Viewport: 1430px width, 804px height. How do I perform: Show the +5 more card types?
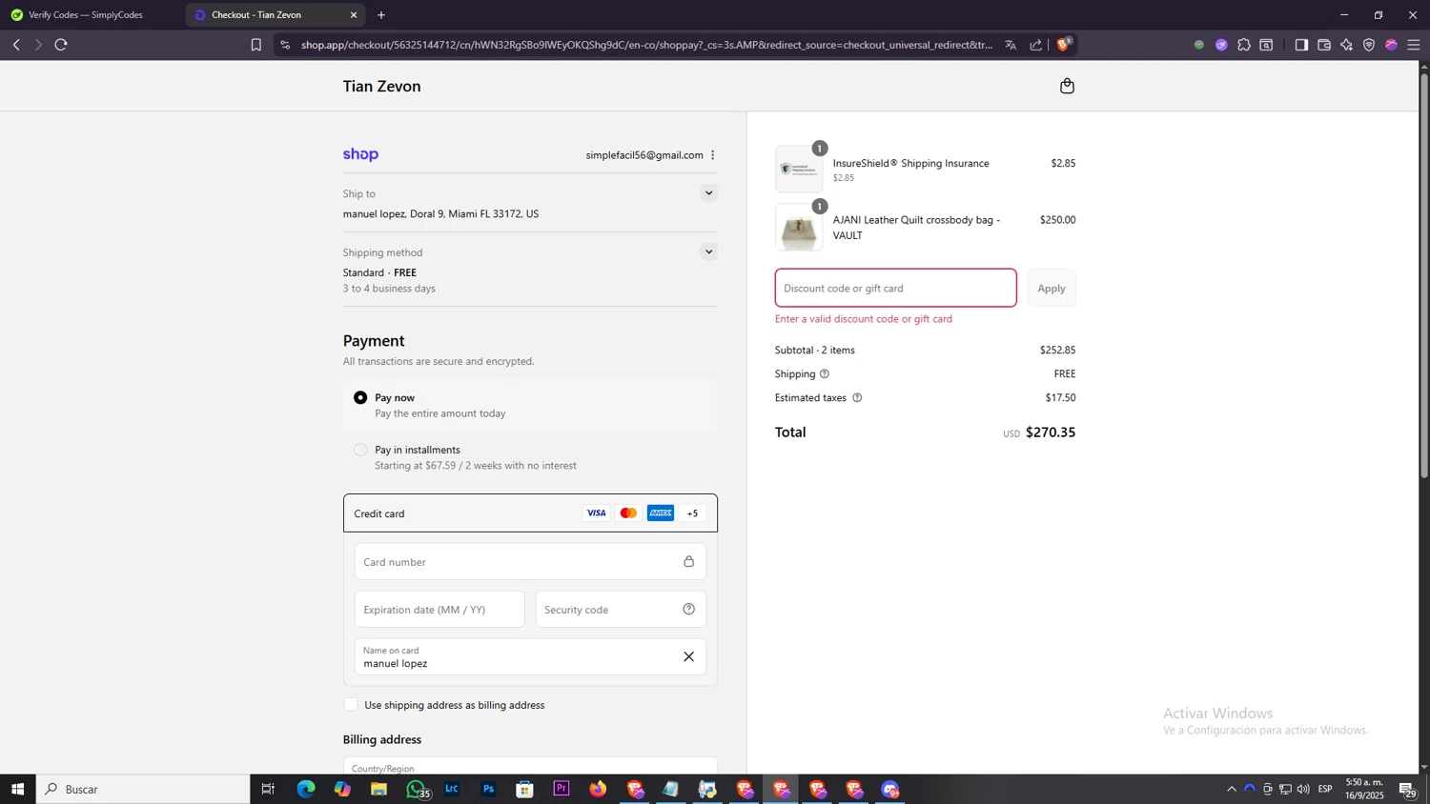click(x=693, y=513)
